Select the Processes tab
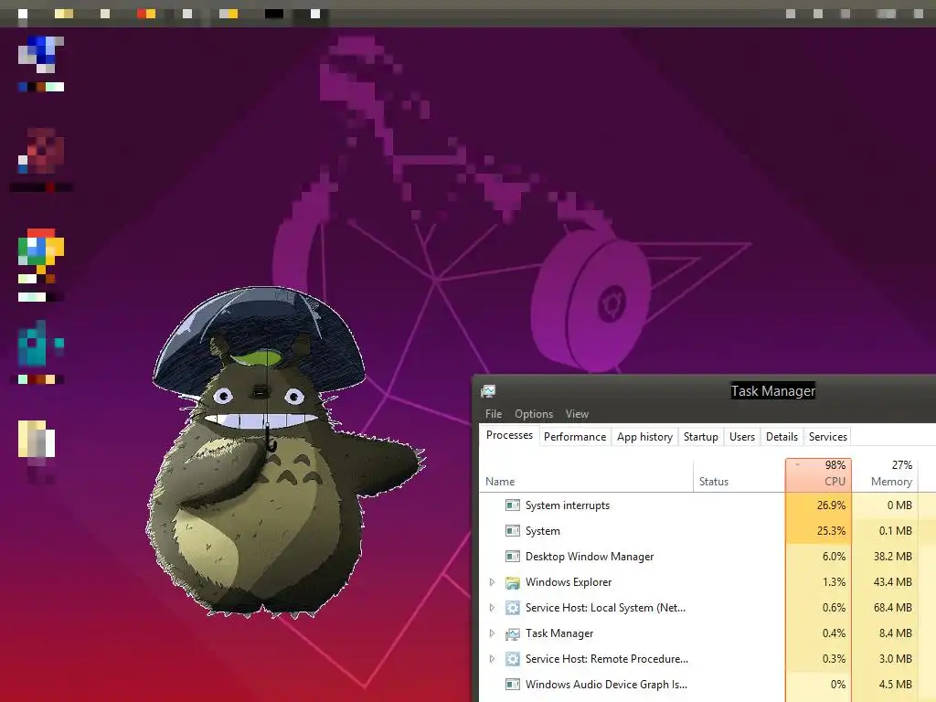The height and width of the screenshot is (702, 936). click(x=509, y=435)
